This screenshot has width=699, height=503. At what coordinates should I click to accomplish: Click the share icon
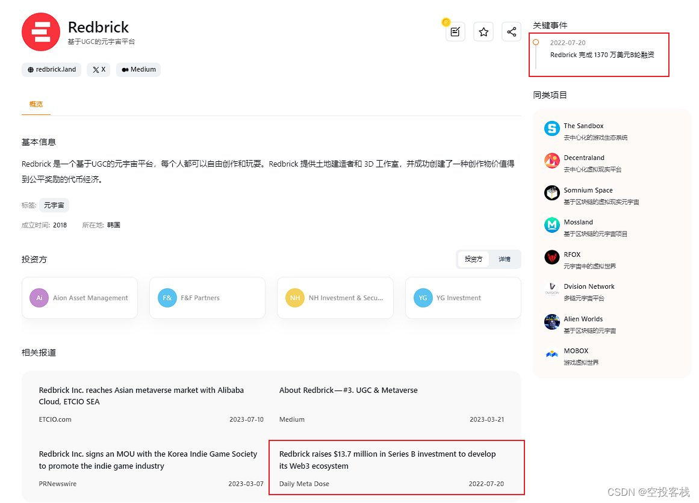511,32
